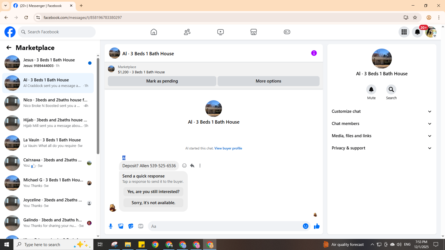Screen dimensions: 445x250
Task: Open the Gaming controller icon
Action: click(287, 32)
